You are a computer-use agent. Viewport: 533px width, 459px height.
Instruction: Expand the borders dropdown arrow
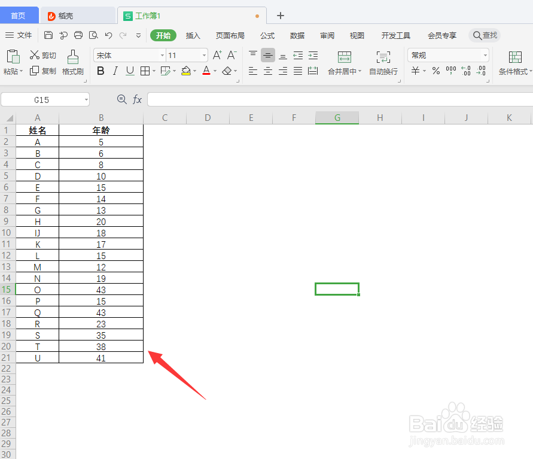point(154,71)
